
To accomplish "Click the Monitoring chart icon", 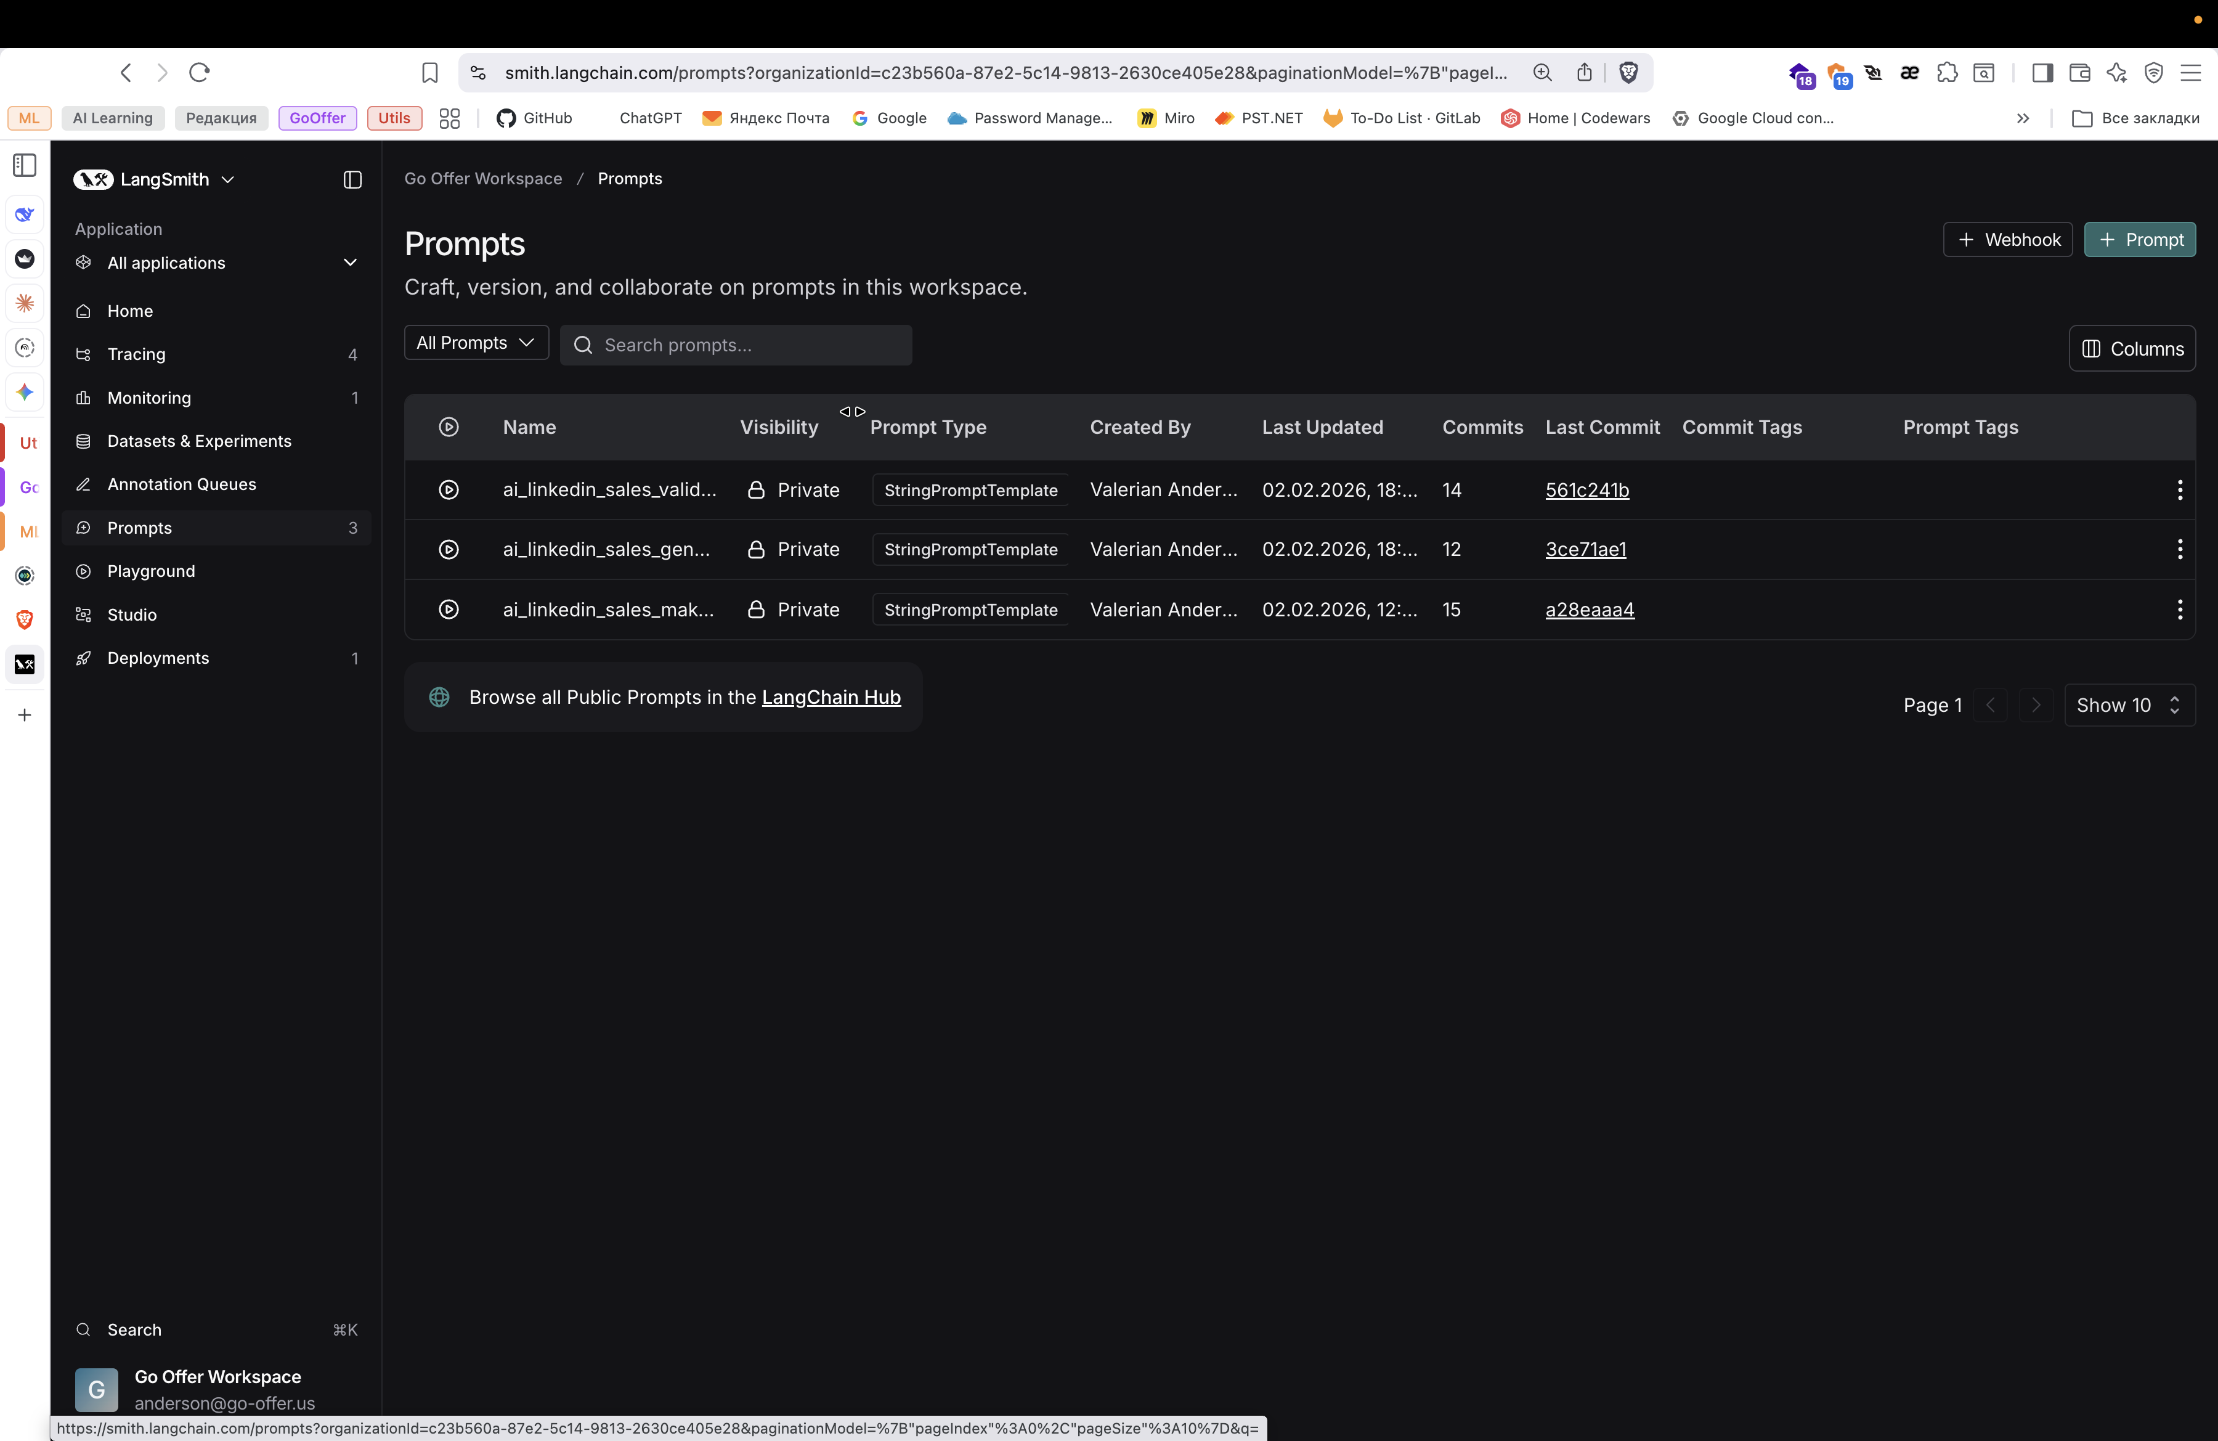I will 84,398.
